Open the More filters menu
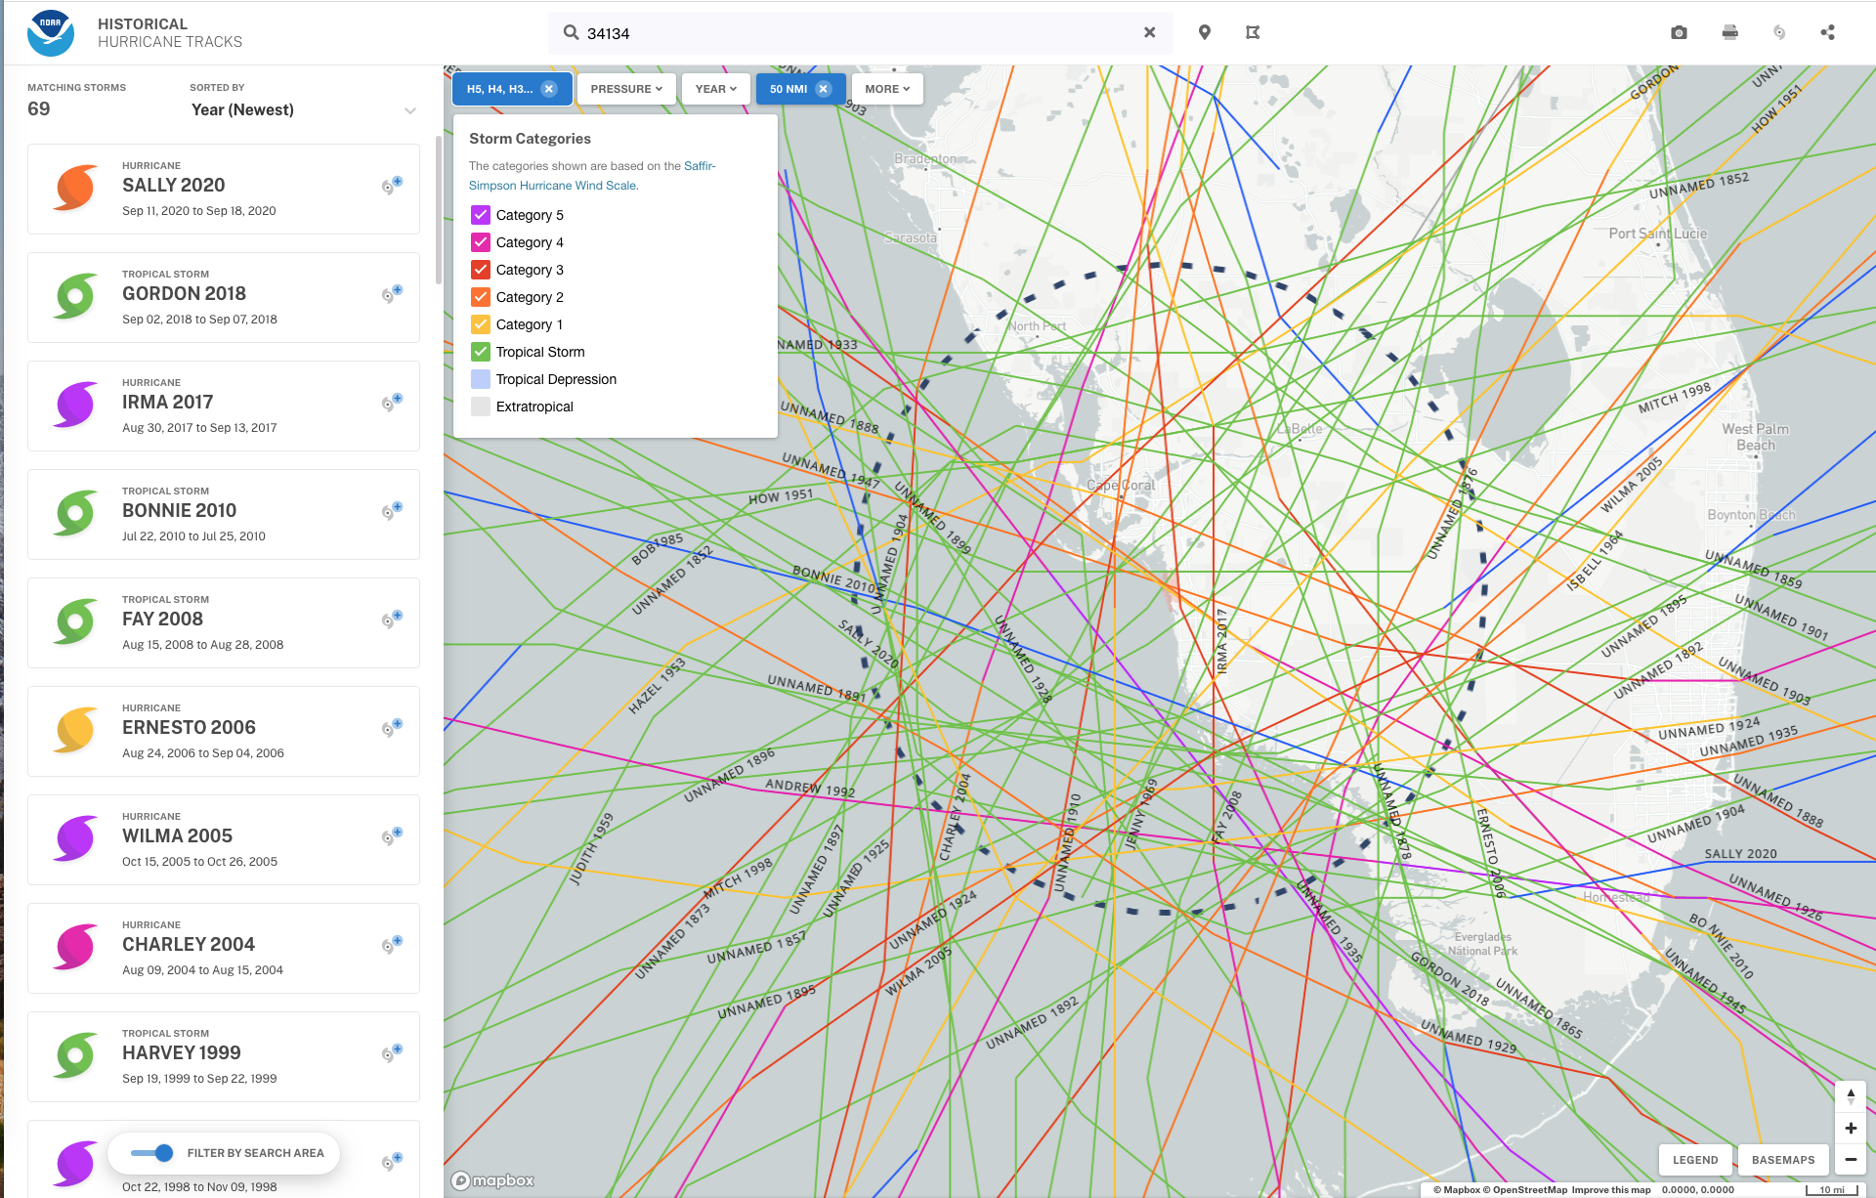The width and height of the screenshot is (1876, 1198). click(x=886, y=89)
